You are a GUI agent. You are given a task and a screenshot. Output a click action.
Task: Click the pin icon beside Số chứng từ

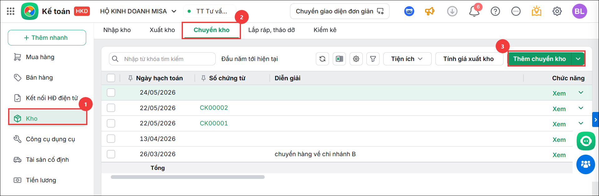tap(204, 78)
